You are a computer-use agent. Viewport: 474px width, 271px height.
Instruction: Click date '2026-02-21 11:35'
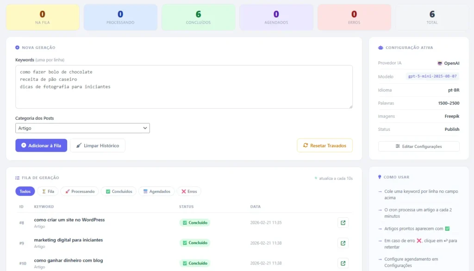(x=266, y=222)
